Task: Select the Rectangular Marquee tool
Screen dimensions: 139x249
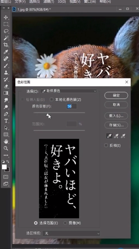Action: click(x=6, y=24)
